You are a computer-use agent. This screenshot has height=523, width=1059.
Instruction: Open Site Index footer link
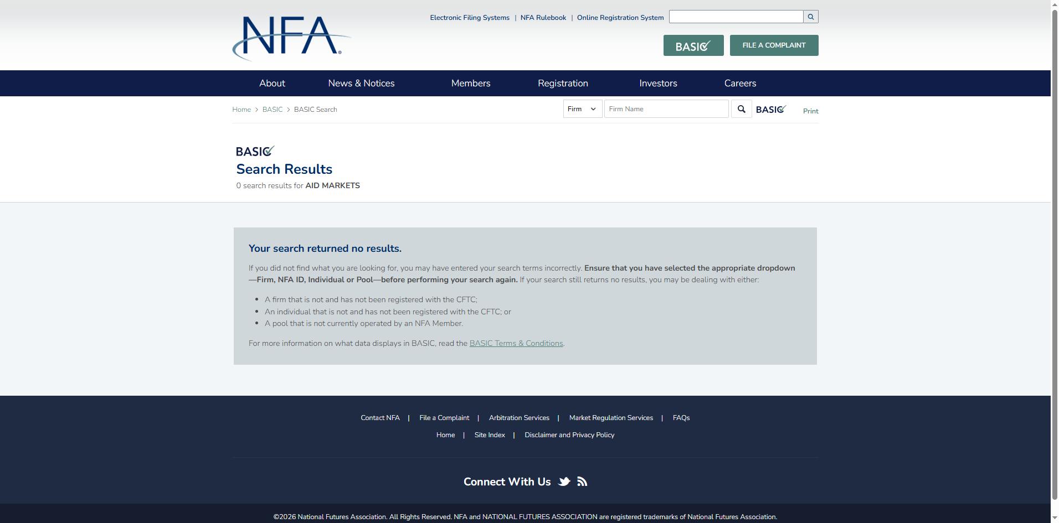(490, 435)
